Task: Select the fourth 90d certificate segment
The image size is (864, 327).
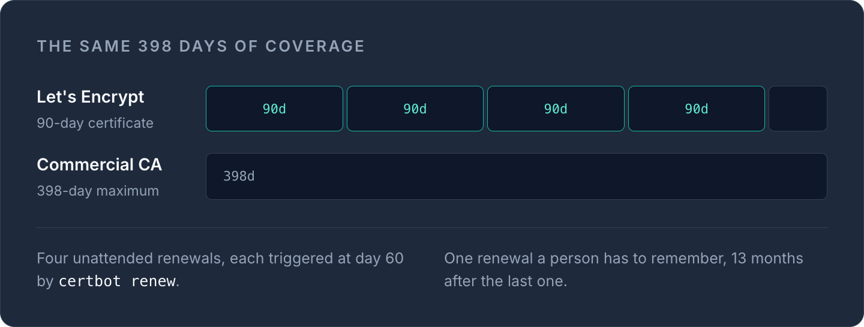Action: click(x=697, y=109)
